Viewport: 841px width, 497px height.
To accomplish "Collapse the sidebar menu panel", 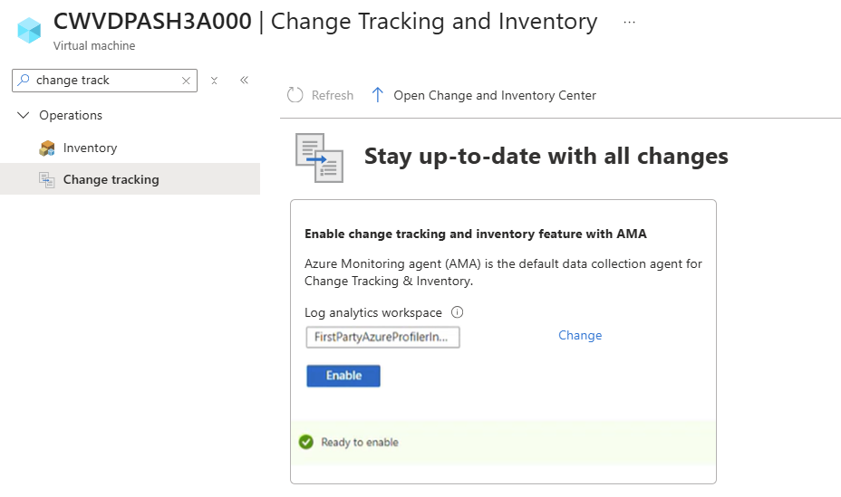I will click(x=244, y=81).
